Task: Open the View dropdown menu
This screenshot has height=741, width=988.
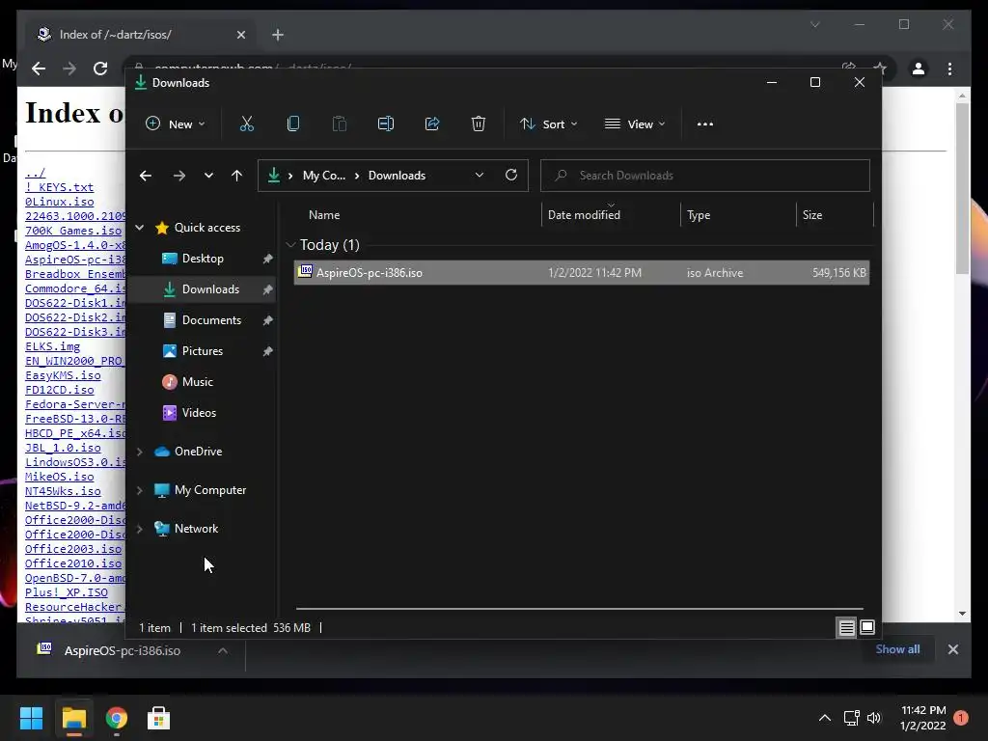Action: pos(635,124)
